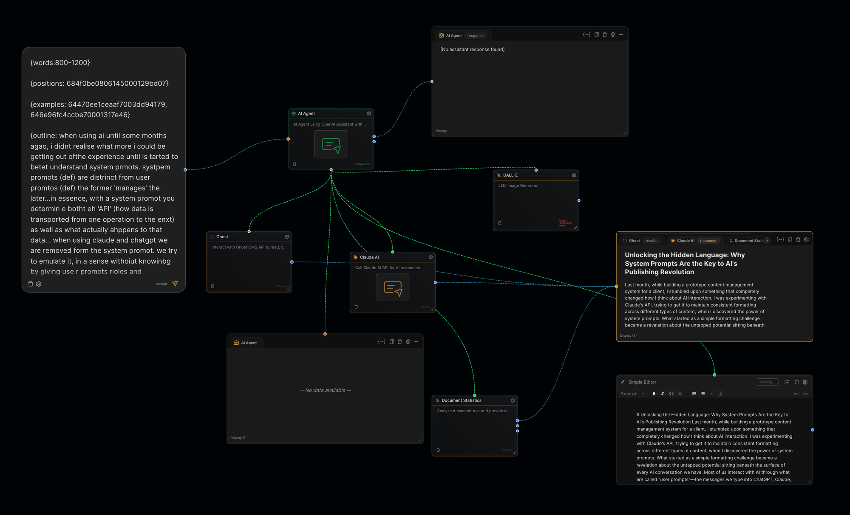Image resolution: width=850 pixels, height=515 pixels.
Task: Click the Waiting... button in Simple Editor
Action: tap(767, 382)
